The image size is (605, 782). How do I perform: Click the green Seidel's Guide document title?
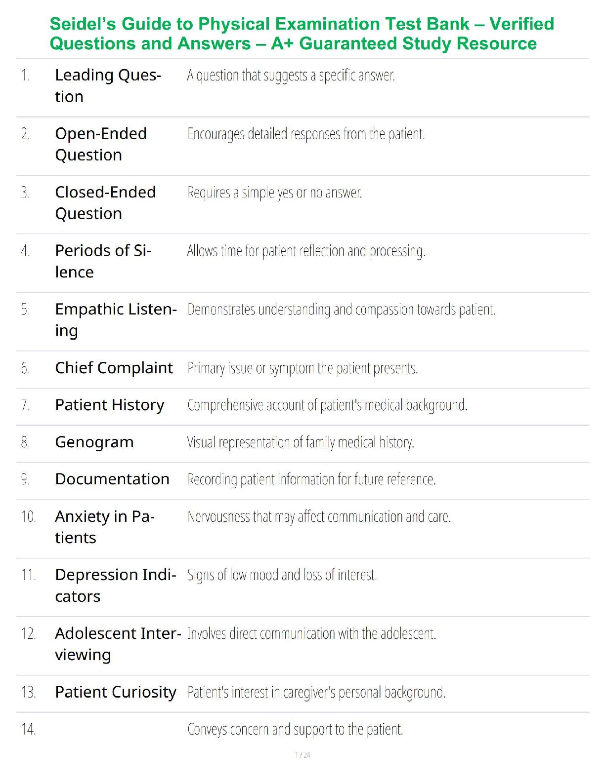point(302,34)
